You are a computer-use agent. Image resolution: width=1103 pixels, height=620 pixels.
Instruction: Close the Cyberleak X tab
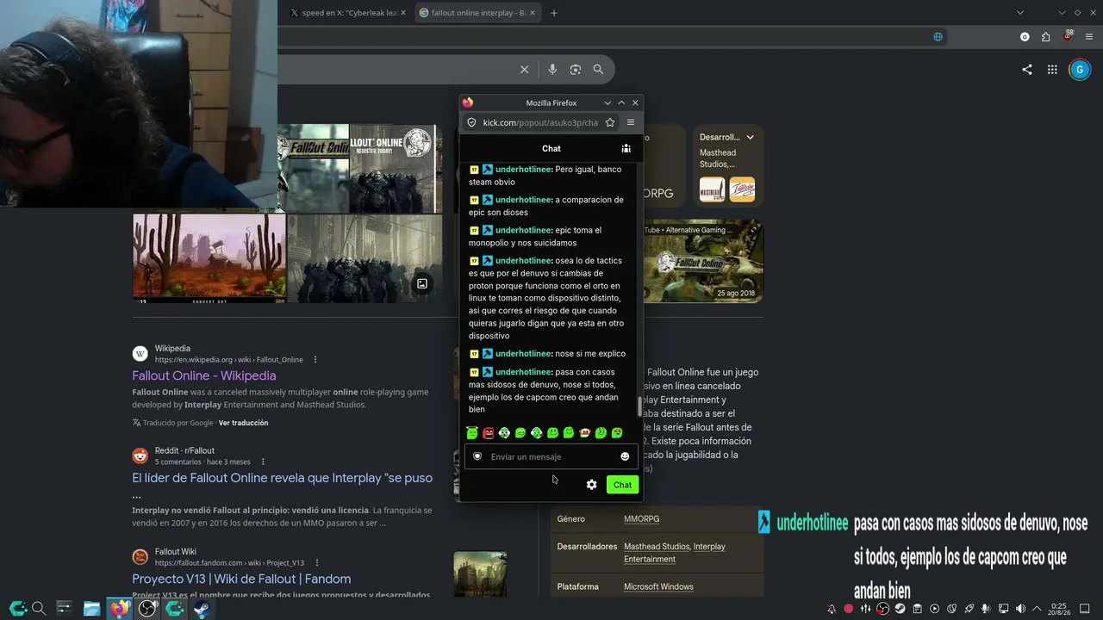(402, 13)
